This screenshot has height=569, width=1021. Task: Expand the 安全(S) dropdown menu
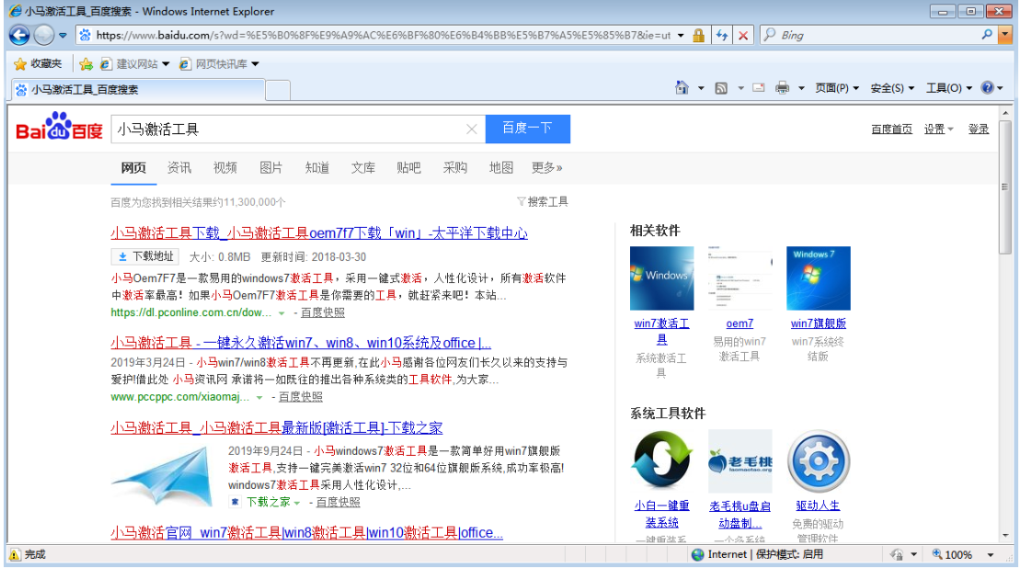[x=892, y=88]
